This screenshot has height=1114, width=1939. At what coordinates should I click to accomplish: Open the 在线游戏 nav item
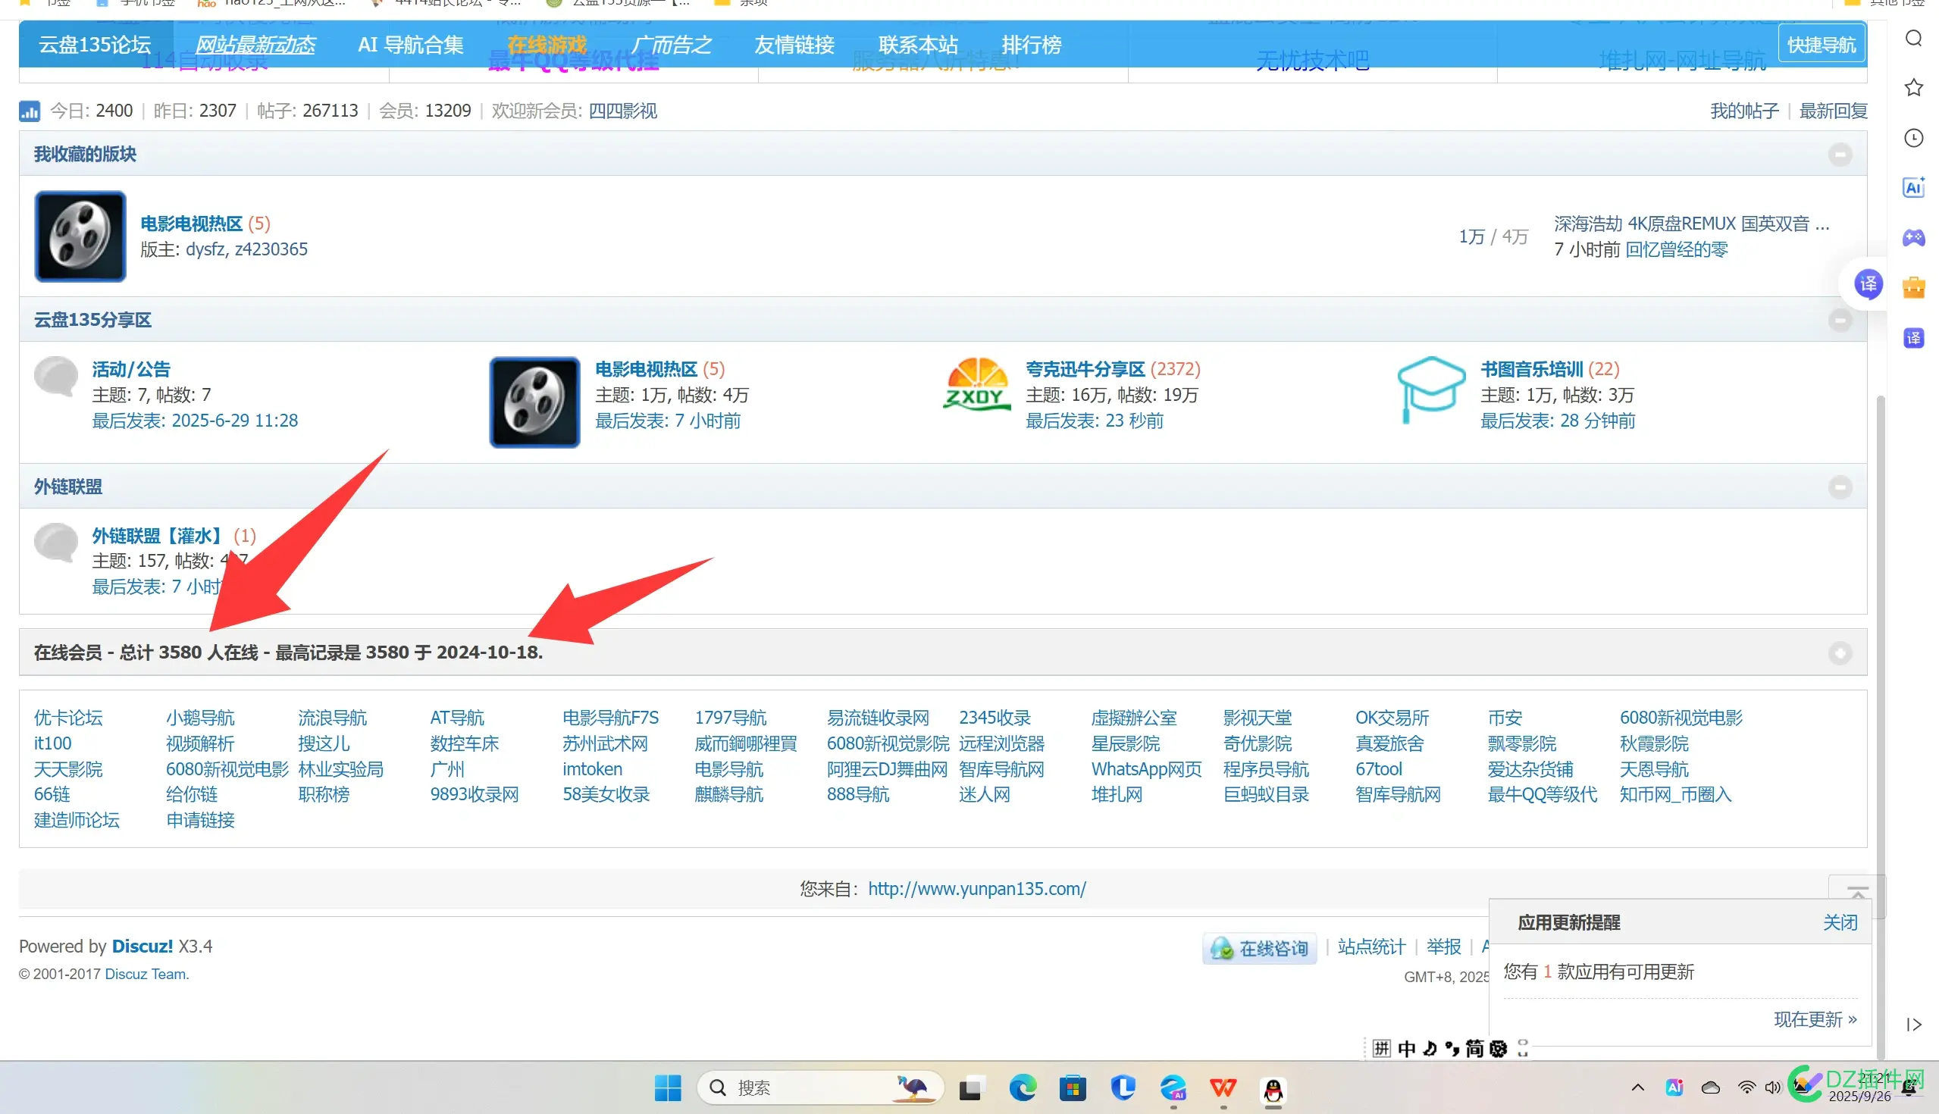[547, 45]
